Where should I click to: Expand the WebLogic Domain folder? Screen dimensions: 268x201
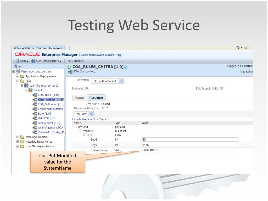pos(18,137)
